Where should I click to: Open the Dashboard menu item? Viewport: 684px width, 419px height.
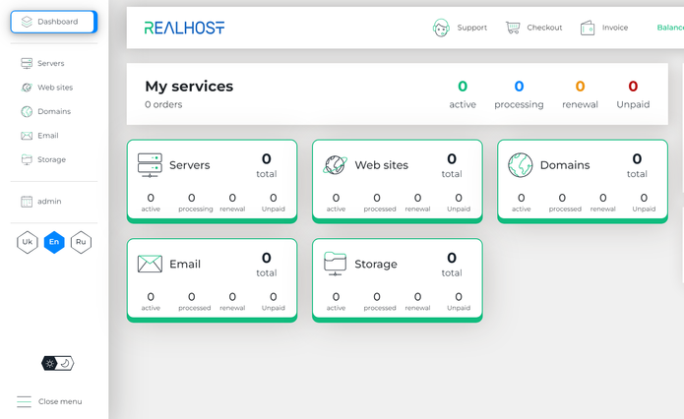[x=54, y=22]
